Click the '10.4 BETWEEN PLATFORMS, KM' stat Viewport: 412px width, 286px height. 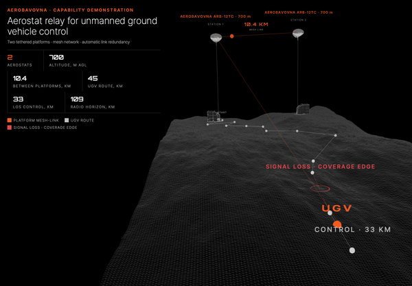(42, 82)
